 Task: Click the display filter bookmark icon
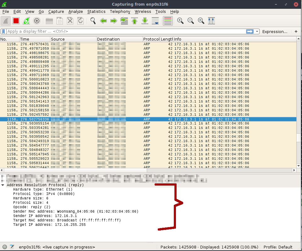(x=3, y=31)
